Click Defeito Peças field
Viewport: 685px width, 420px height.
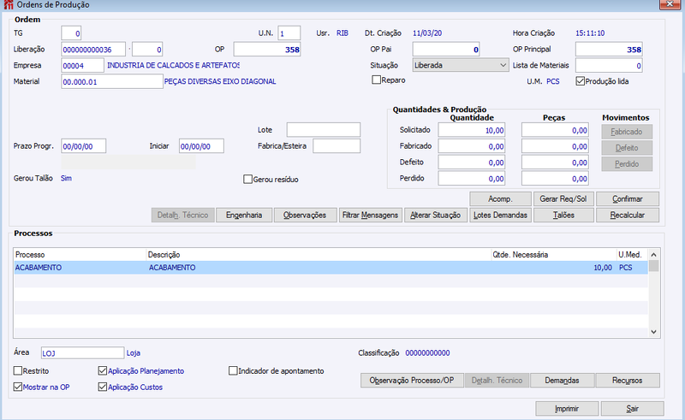tap(555, 163)
